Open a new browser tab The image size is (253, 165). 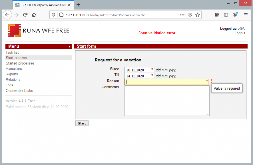coord(78,5)
